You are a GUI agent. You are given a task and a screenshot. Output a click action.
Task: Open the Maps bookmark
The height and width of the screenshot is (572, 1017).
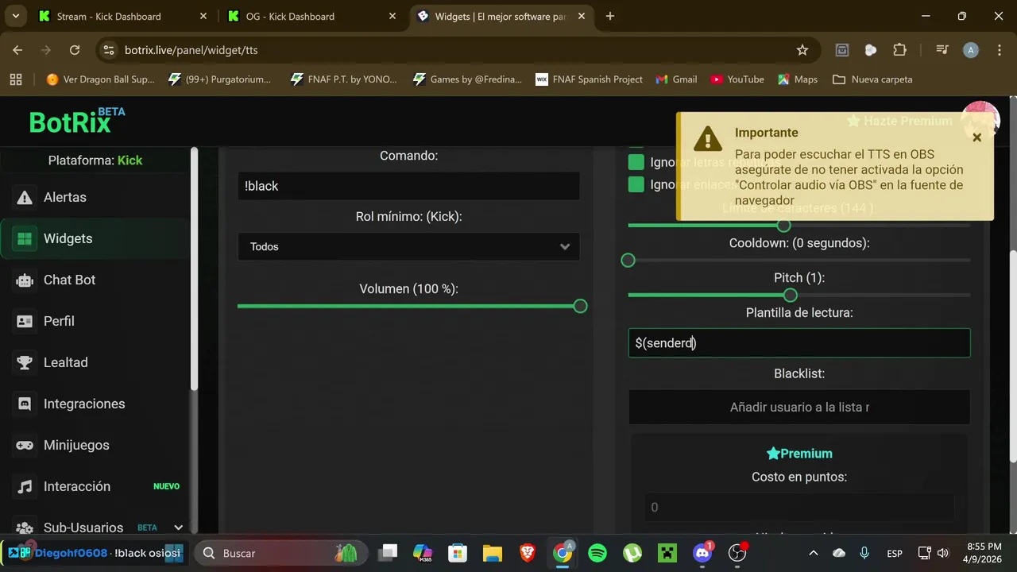tap(798, 79)
